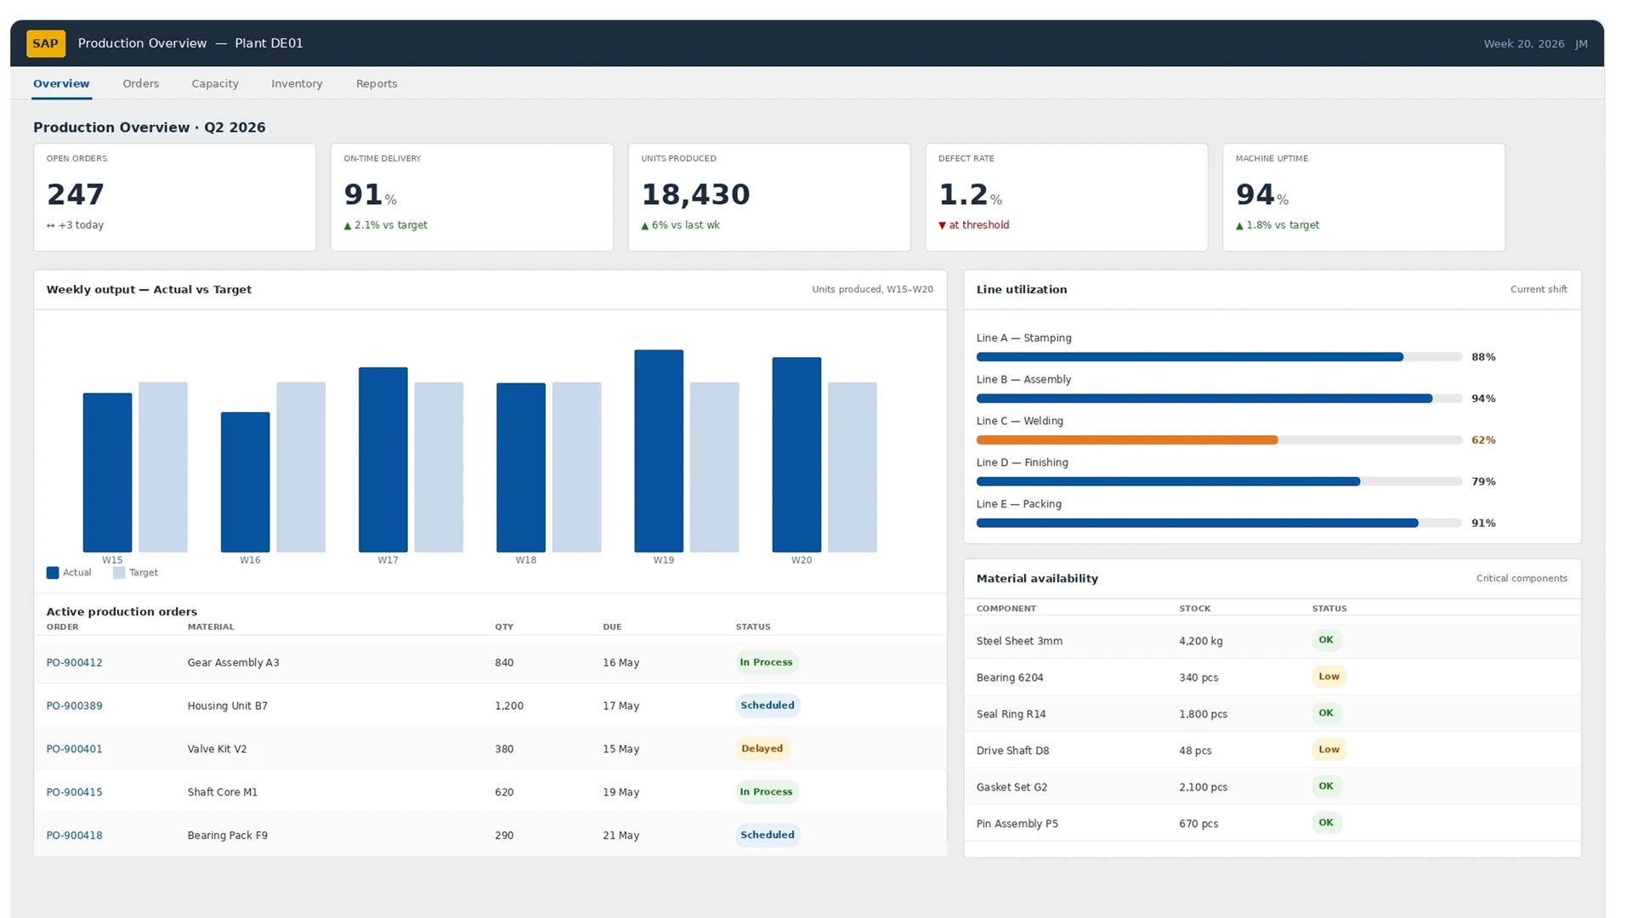Select the Defect Rate 1.2% card

[x=1066, y=197]
